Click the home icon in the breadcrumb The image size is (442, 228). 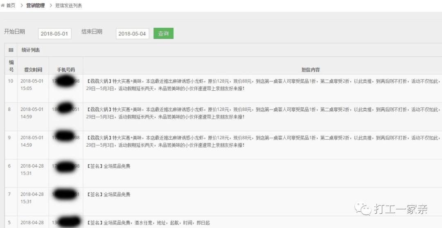[3, 5]
